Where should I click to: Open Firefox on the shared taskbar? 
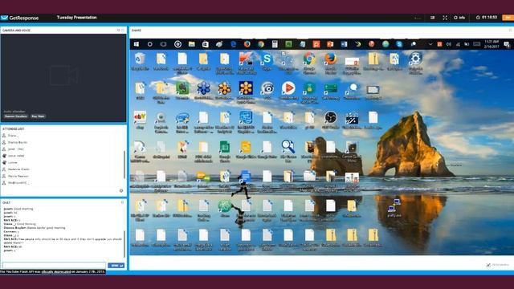point(247,44)
